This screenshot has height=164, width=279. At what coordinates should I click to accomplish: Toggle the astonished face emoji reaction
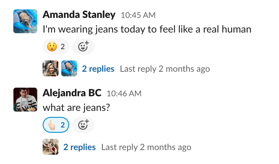coord(56,47)
